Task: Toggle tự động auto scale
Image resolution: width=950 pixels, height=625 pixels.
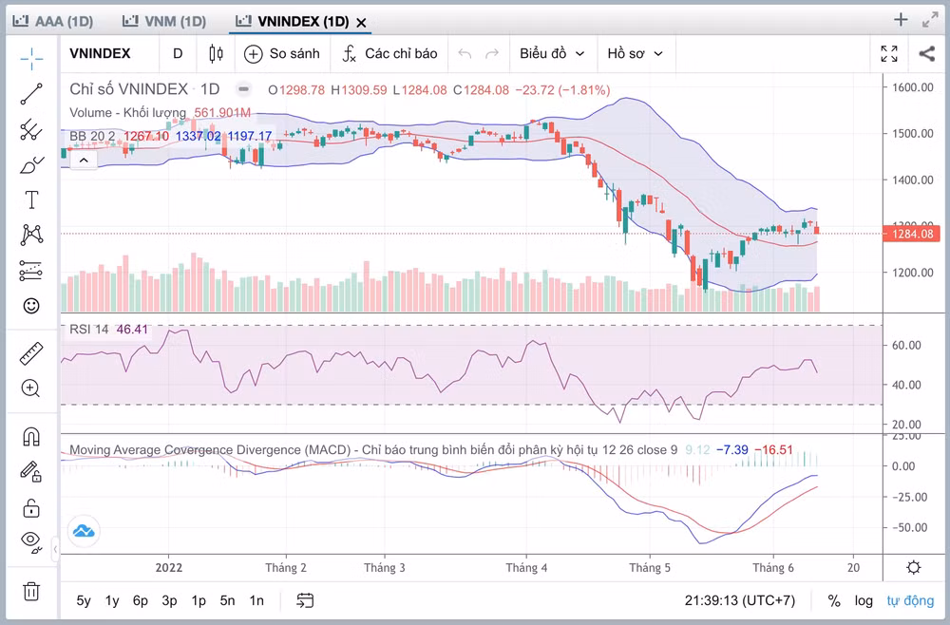Action: (x=910, y=600)
